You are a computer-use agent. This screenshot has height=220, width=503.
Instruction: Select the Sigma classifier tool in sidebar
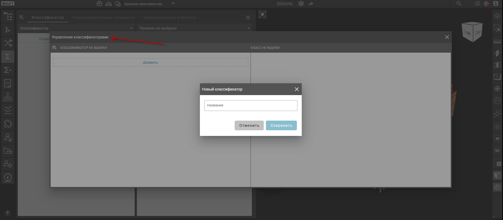pyautogui.click(x=8, y=56)
